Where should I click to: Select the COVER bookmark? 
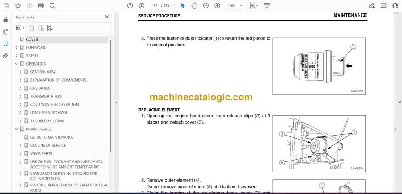pos(32,39)
